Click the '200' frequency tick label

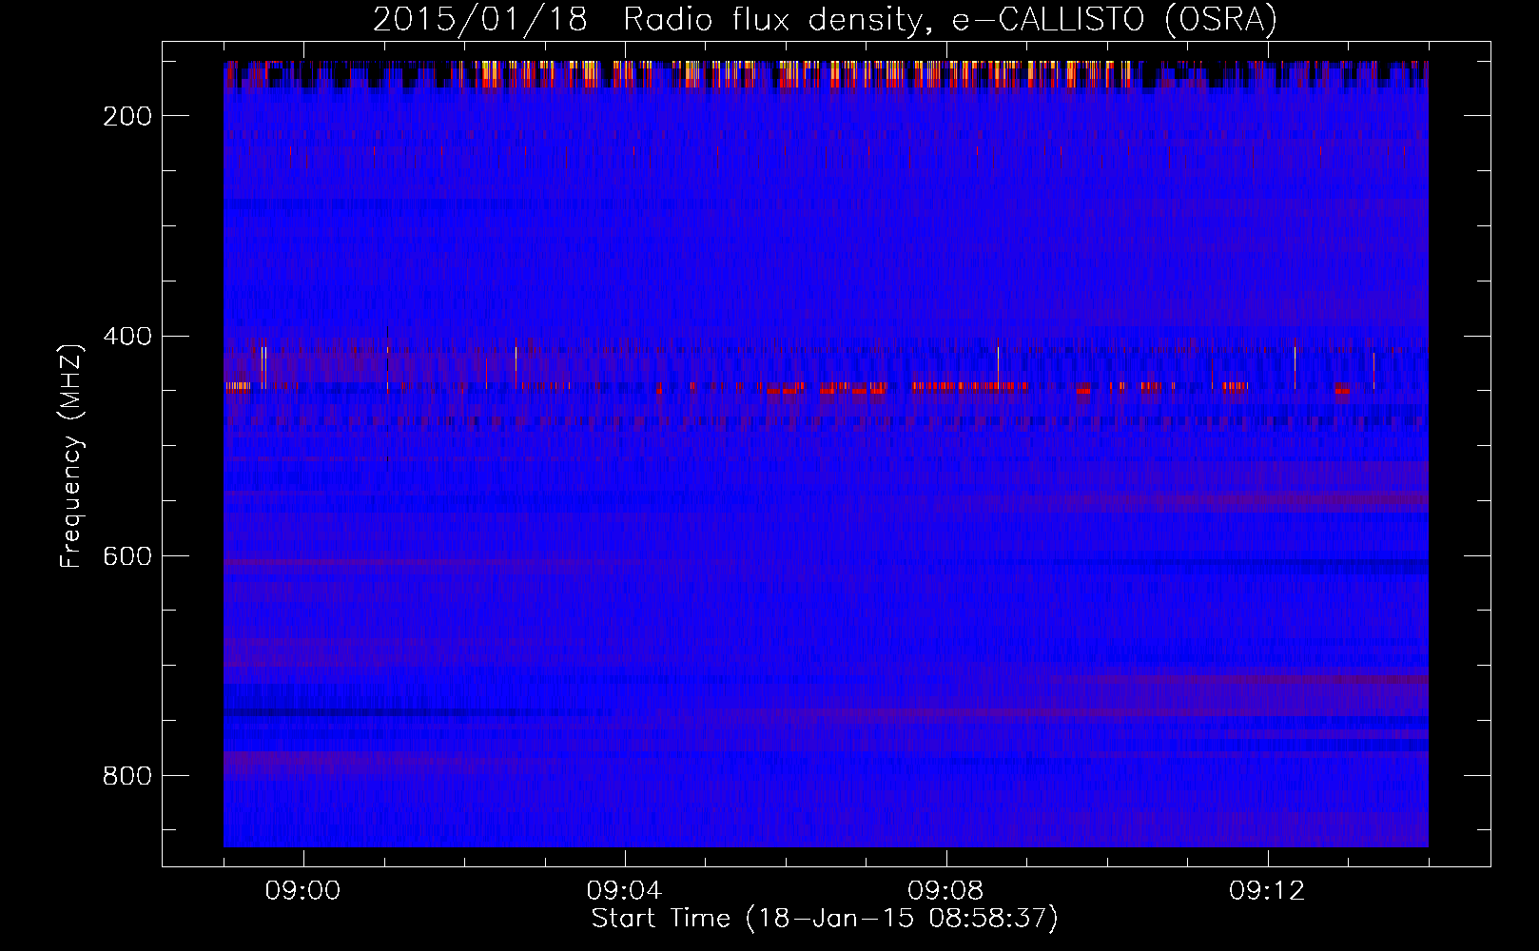[127, 116]
